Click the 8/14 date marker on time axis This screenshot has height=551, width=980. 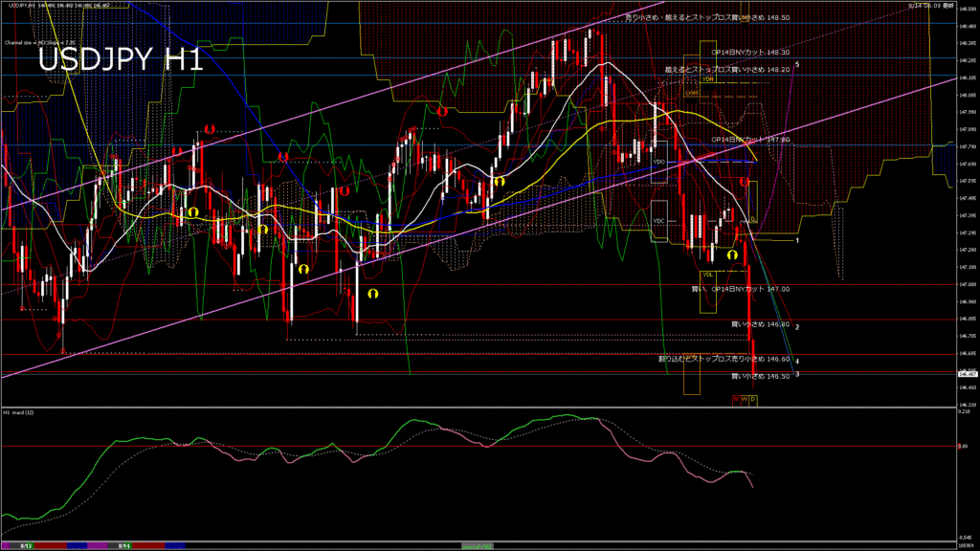(x=124, y=545)
